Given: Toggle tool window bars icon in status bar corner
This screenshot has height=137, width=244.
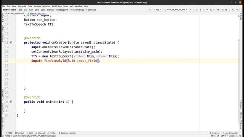Looking at the screenshot, I should (3, 136).
